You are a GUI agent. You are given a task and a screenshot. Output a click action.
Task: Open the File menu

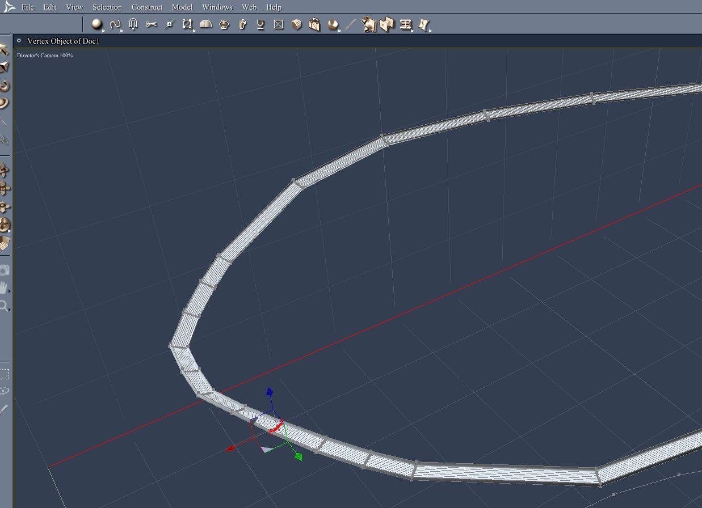(27, 7)
